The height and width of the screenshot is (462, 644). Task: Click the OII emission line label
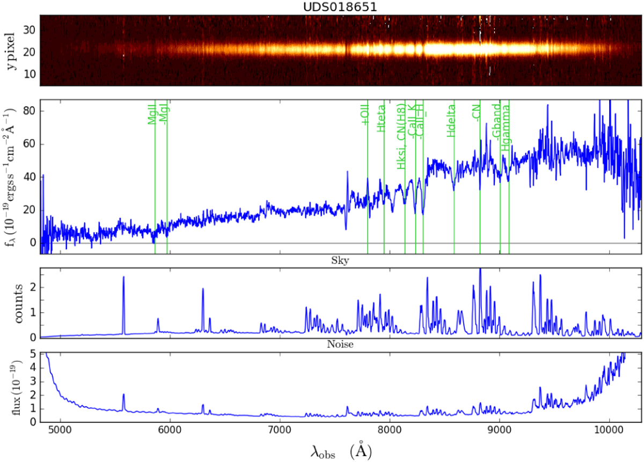click(x=364, y=115)
